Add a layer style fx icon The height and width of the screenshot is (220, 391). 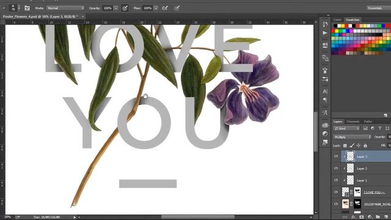[353, 217]
